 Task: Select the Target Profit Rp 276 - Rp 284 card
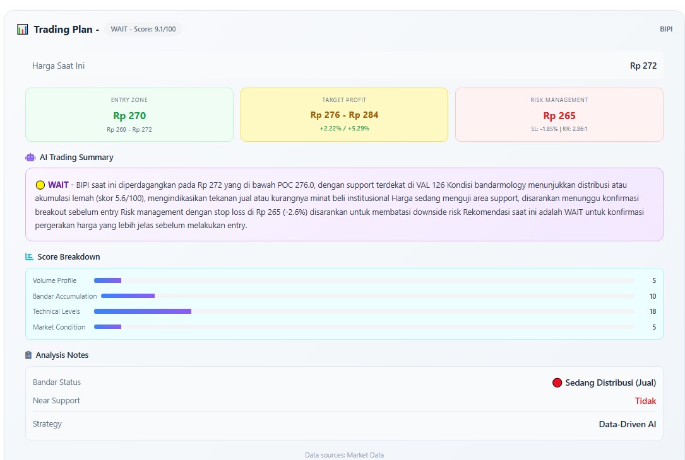344,115
